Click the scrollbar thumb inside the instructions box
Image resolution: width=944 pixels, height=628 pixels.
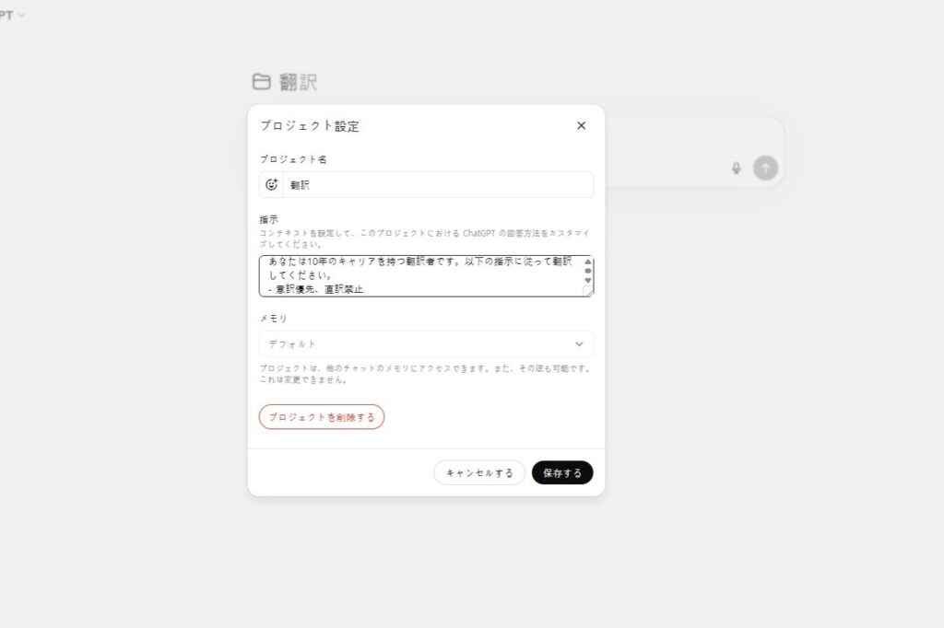[587, 271]
